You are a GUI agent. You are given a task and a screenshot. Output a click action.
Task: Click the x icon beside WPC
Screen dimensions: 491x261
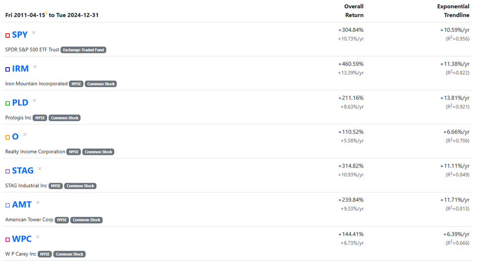(37, 237)
